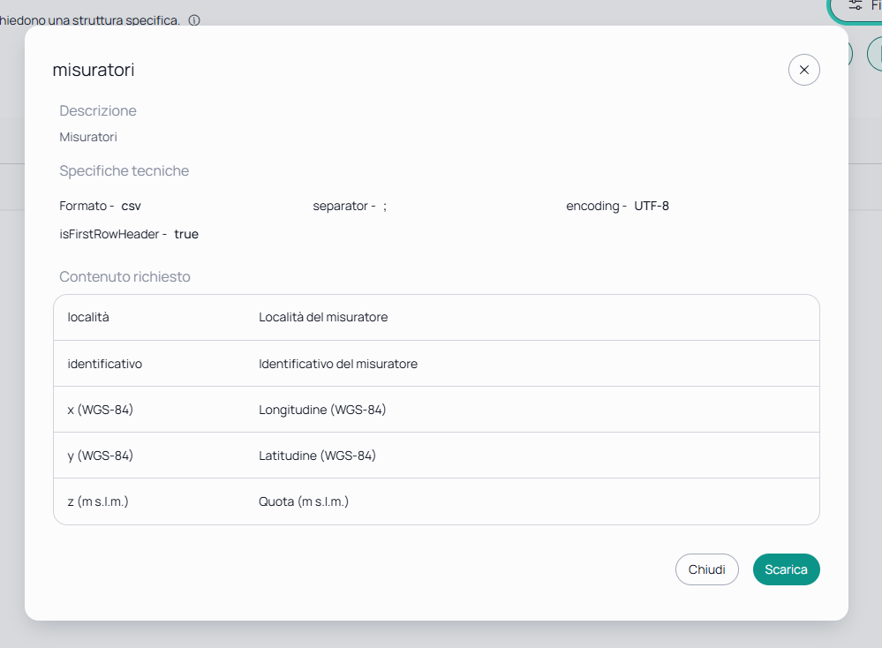Click the Chiudi button
The image size is (882, 648).
(x=706, y=569)
